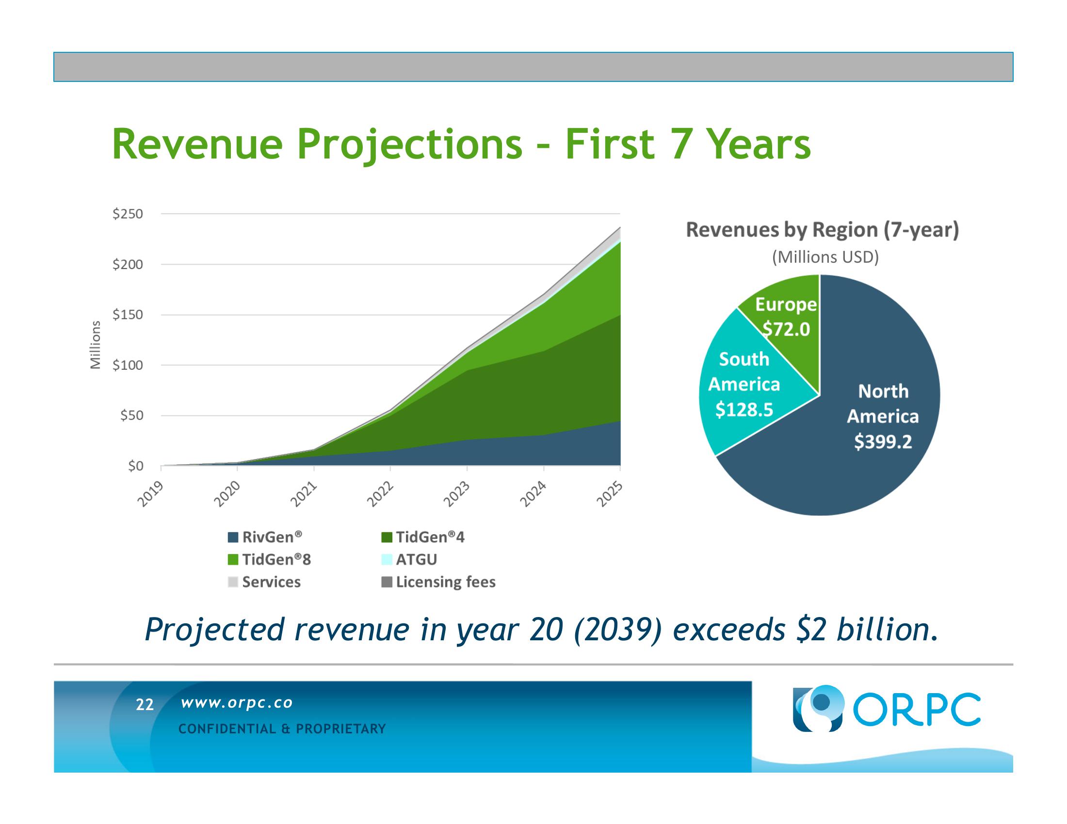Viewport: 1067px width, 824px height.
Task: Click the Services legend label
Action: [x=271, y=582]
